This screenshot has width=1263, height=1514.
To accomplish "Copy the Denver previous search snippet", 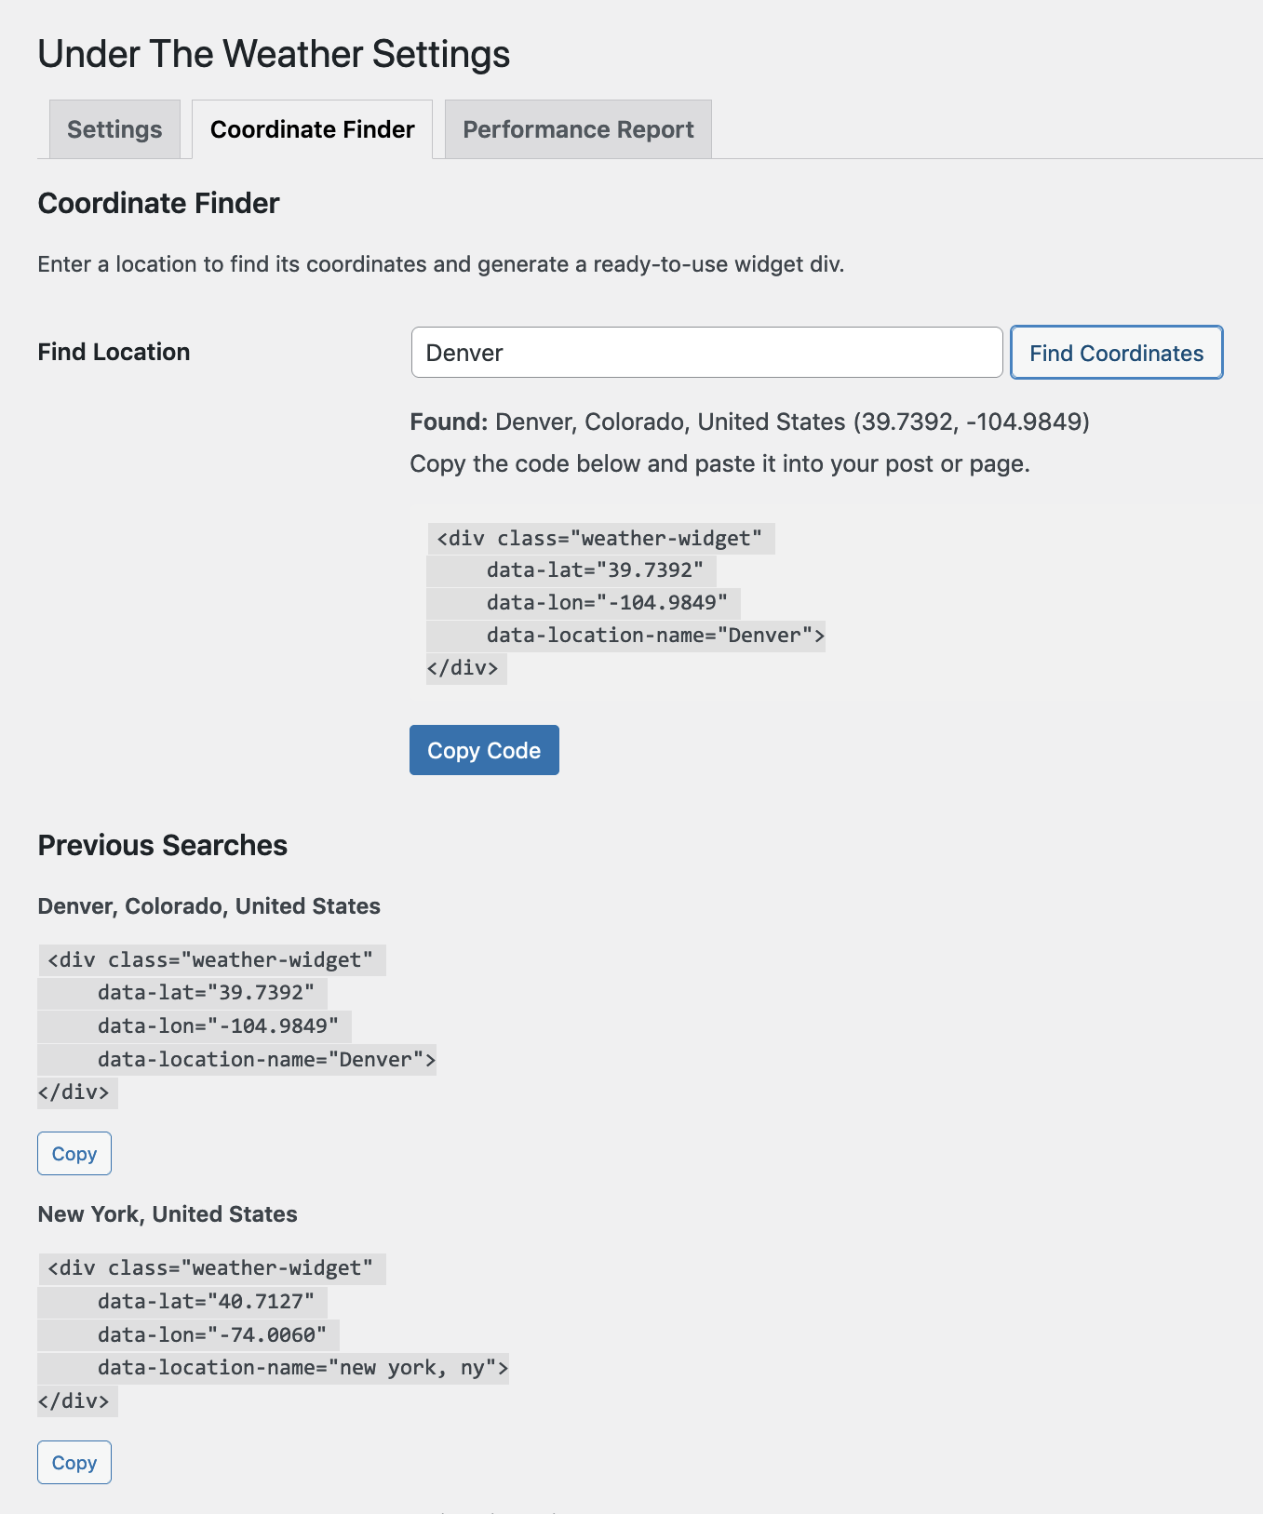I will coord(74,1154).
